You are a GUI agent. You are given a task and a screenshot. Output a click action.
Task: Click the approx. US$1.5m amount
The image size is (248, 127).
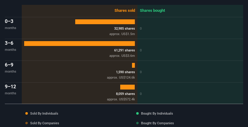(x=122, y=34)
